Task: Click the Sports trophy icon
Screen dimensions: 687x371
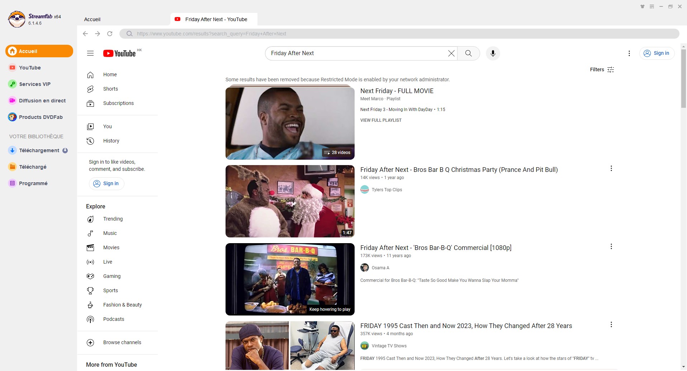Action: coord(90,290)
